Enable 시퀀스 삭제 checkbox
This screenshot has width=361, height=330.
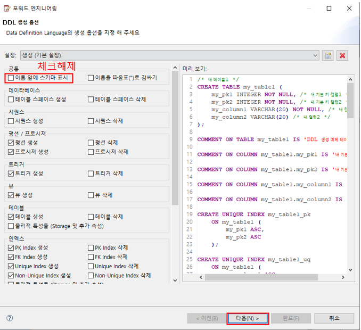tap(91, 121)
